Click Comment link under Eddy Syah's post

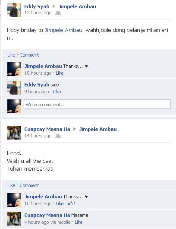[29, 55]
